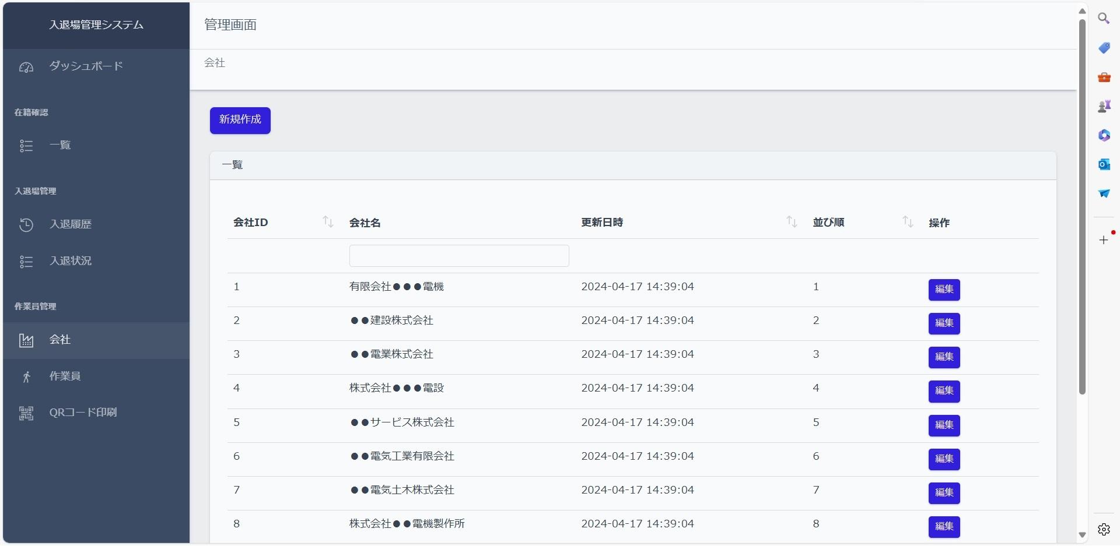
Task: Click the scrollbar down arrow
Action: pyautogui.click(x=1082, y=535)
